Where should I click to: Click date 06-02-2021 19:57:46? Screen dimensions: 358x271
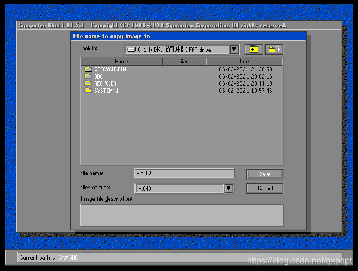[x=245, y=91]
